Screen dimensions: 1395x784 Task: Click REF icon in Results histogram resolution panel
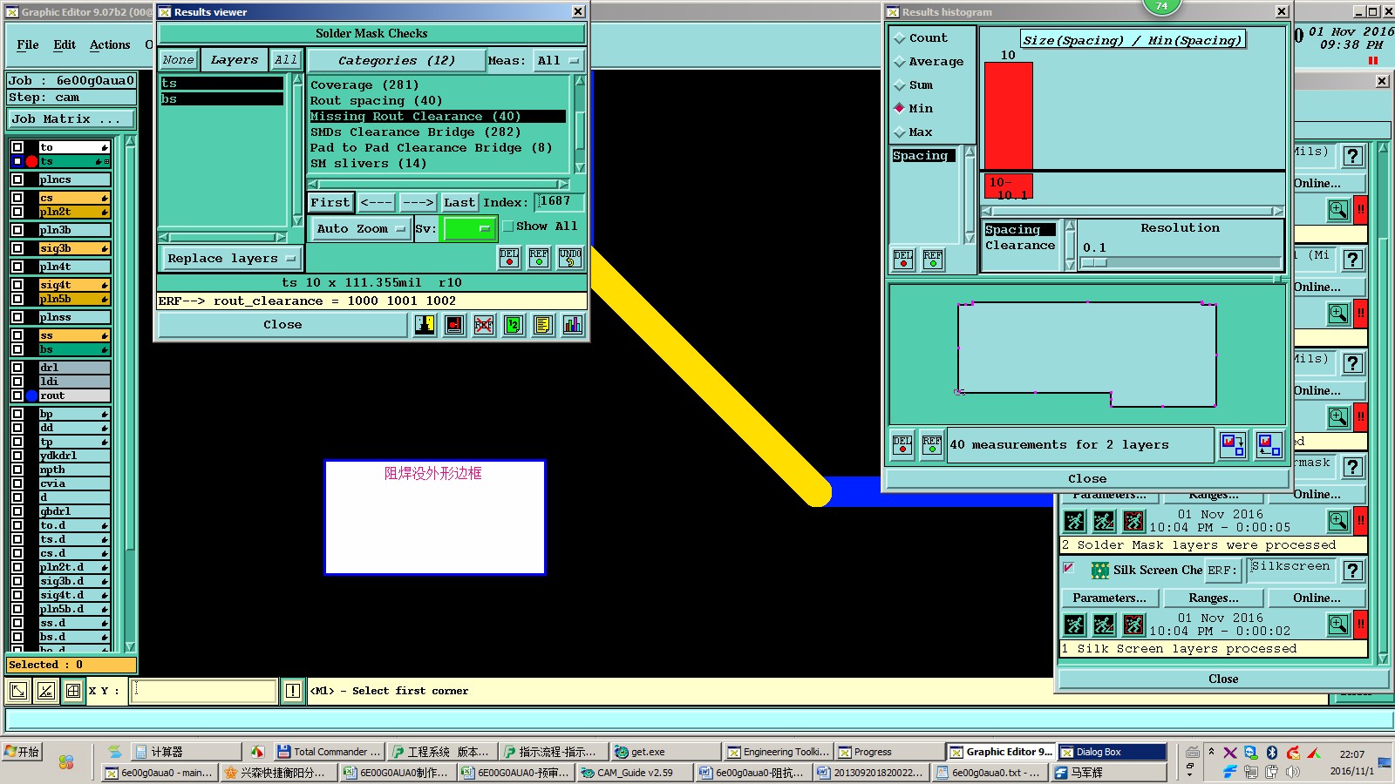[x=933, y=260]
